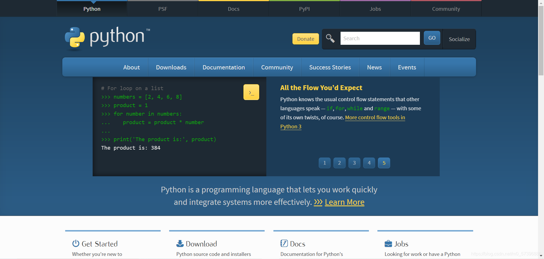544x259 pixels.
Task: Open the Socialize menu
Action: point(459,39)
